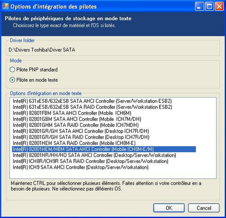Close the Options d'intégration des pilotes dialog
This screenshot has width=226, height=218.
(x=219, y=6)
